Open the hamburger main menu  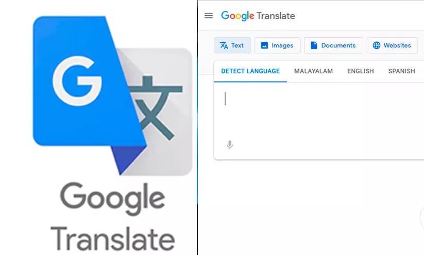(209, 15)
